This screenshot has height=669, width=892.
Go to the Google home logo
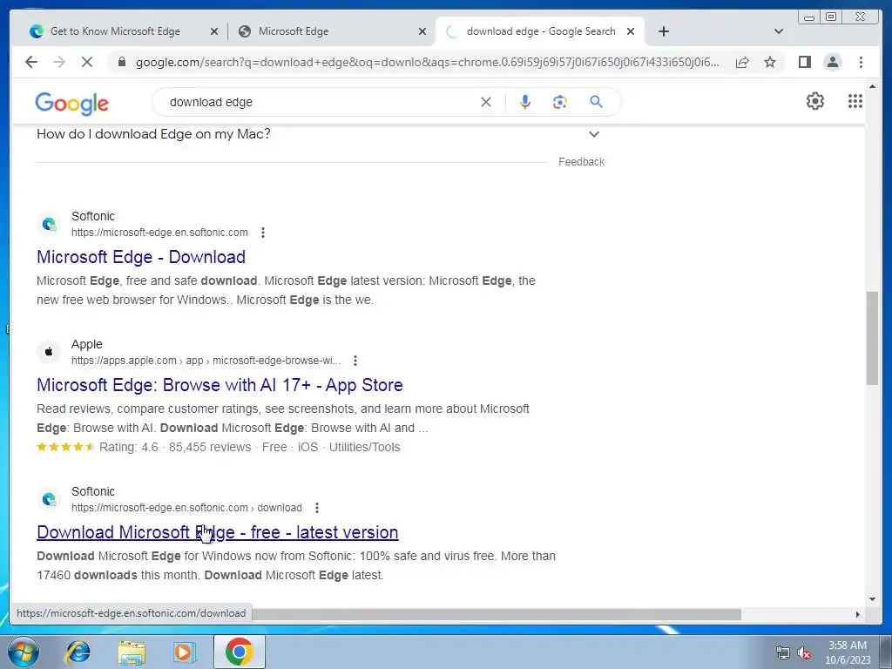coord(71,103)
